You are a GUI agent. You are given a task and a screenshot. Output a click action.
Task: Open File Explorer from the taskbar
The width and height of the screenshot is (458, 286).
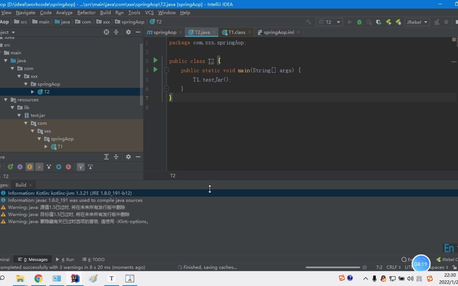pos(20,279)
